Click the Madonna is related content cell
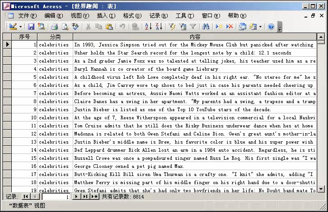Viewport: 328px width, 212px height. (x=195, y=134)
